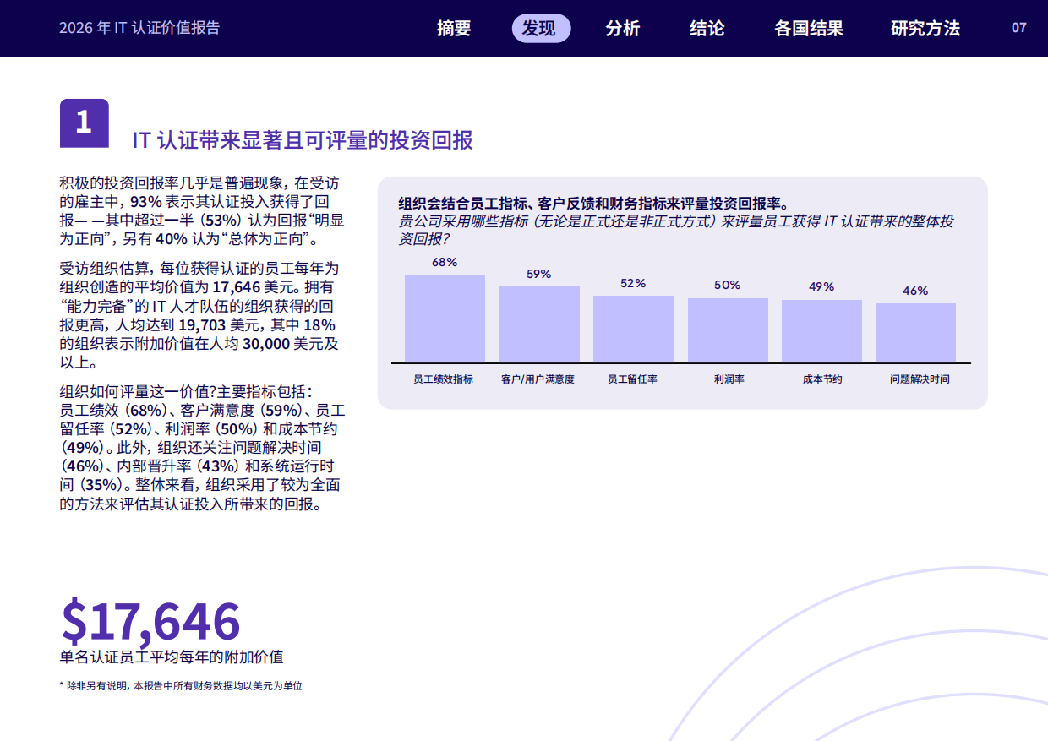Click the bold 30,000 figure in text
The image size is (1048, 741).
(x=266, y=344)
